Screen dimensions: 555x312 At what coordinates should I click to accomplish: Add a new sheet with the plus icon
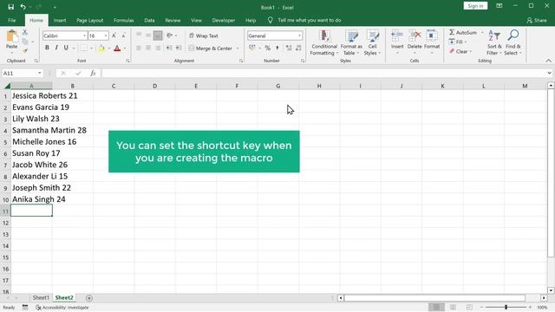pos(89,298)
